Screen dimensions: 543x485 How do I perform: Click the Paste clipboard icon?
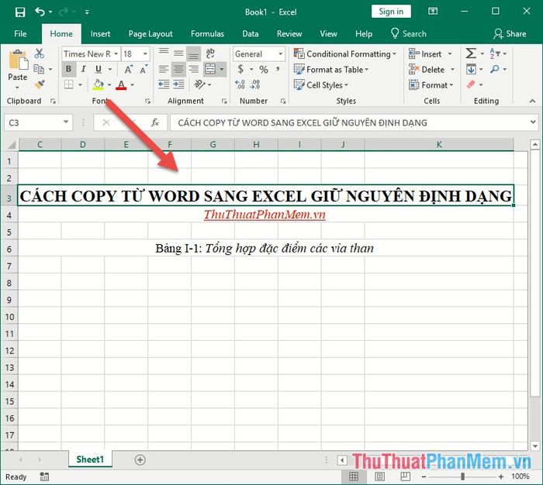point(18,60)
